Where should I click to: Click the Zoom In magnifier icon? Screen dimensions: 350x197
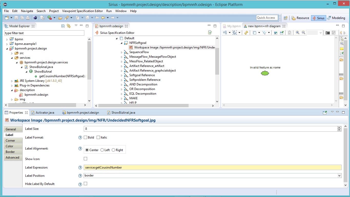pyautogui.click(x=297, y=33)
